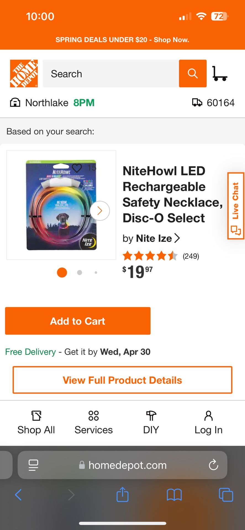Viewport: 245px width, 530px height.
Task: Favorite the product with the heart icon
Action: (77, 168)
